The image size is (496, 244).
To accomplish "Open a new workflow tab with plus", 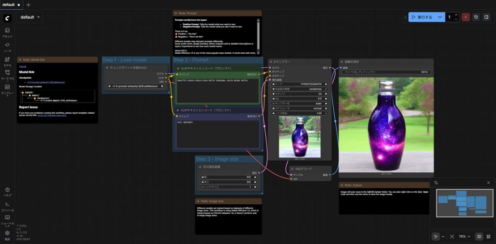I will [28, 4].
